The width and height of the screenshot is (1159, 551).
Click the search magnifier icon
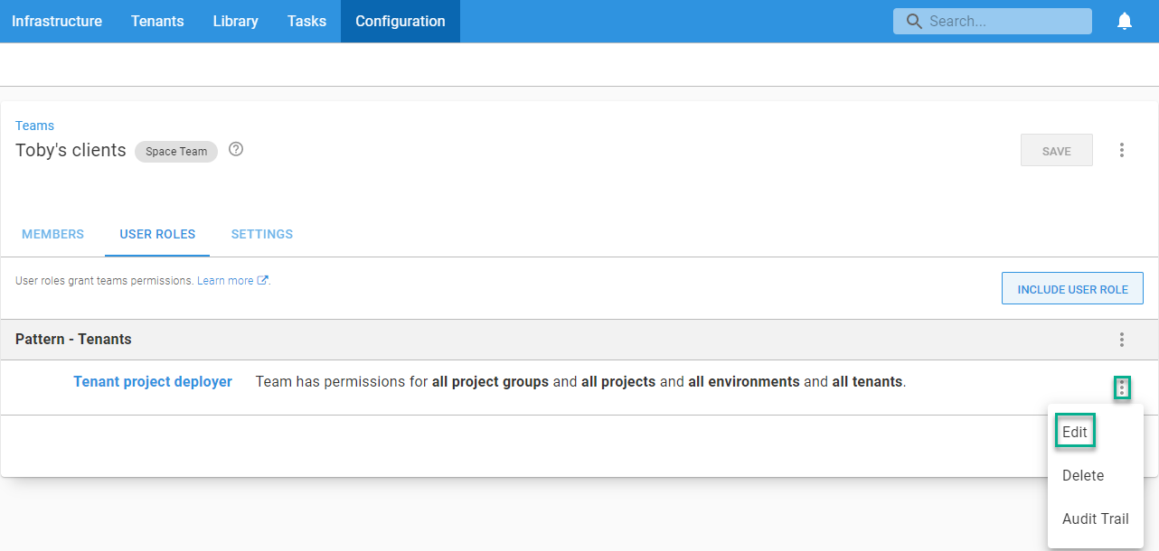point(914,22)
